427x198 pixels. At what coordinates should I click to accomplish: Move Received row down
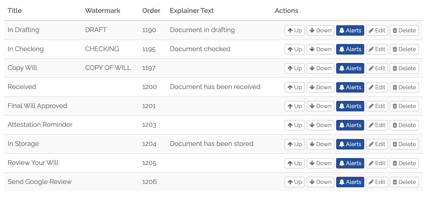[320, 87]
